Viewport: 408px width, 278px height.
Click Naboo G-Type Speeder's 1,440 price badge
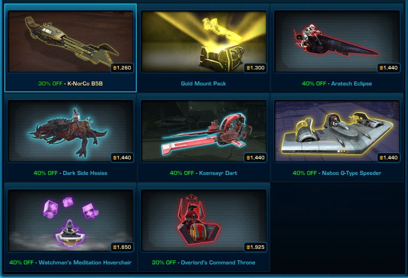388,158
